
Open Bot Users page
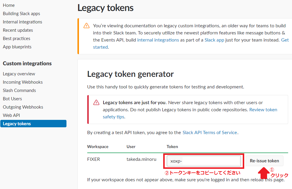tap(12, 99)
